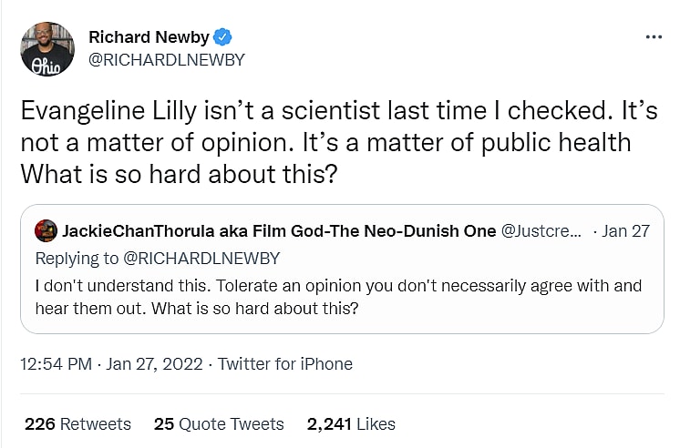Open JackieChanThorula's quoted profile name
Viewport: 680px width, 448px height.
coord(277,230)
